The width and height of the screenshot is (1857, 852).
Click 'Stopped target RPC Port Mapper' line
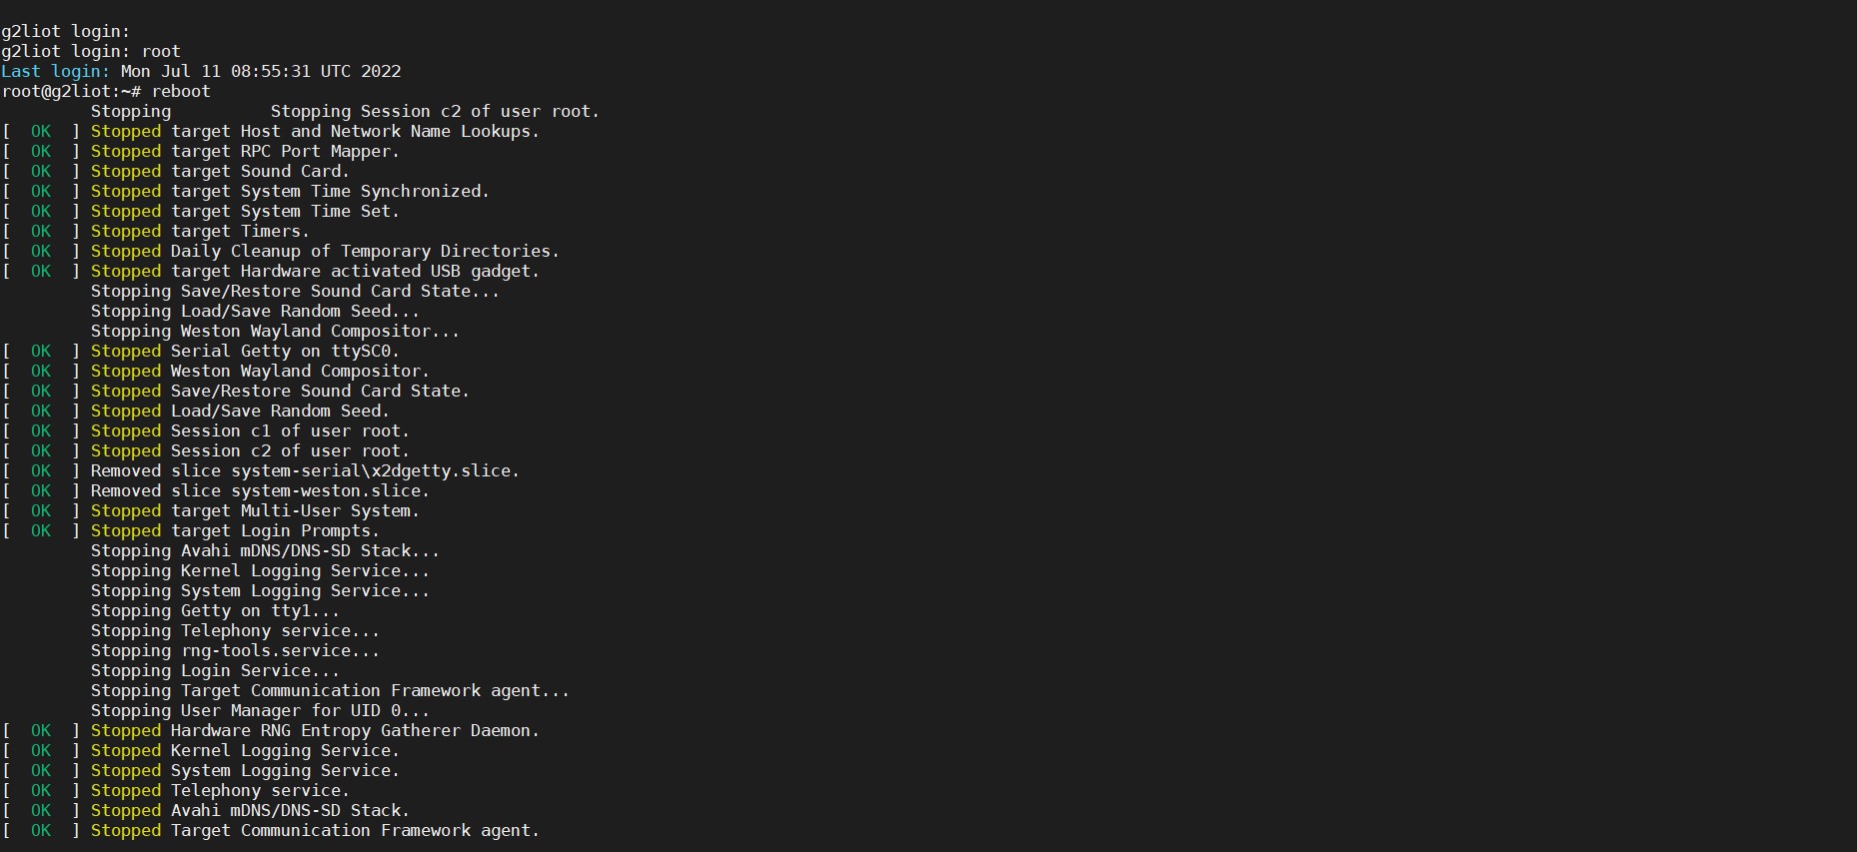(245, 151)
